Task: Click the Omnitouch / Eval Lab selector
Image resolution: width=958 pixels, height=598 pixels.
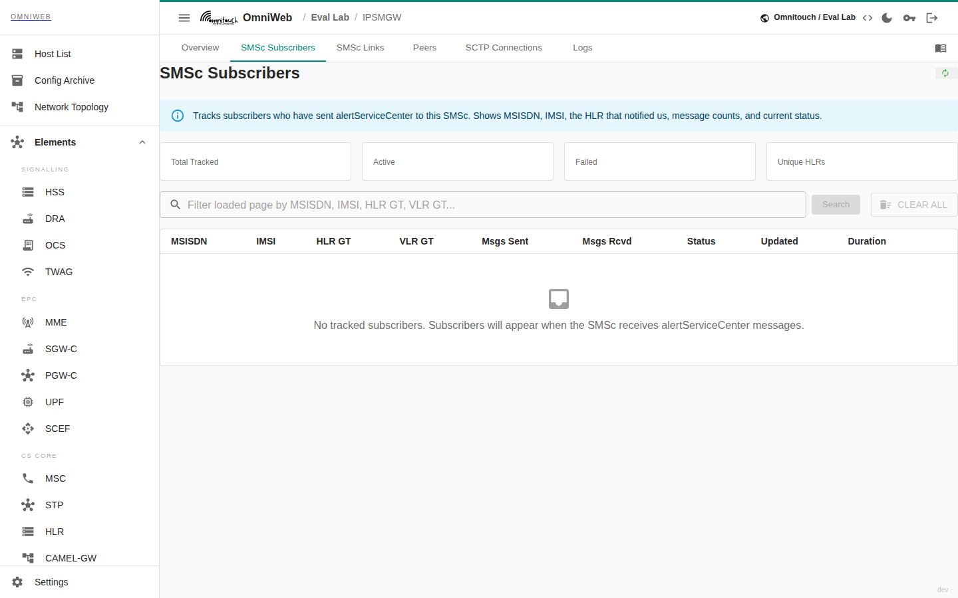Action: coord(808,18)
